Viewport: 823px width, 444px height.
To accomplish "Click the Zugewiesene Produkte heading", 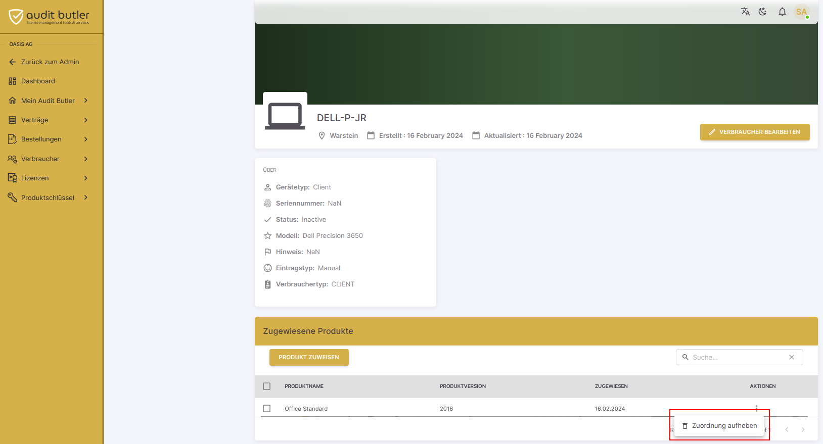I will (x=308, y=331).
